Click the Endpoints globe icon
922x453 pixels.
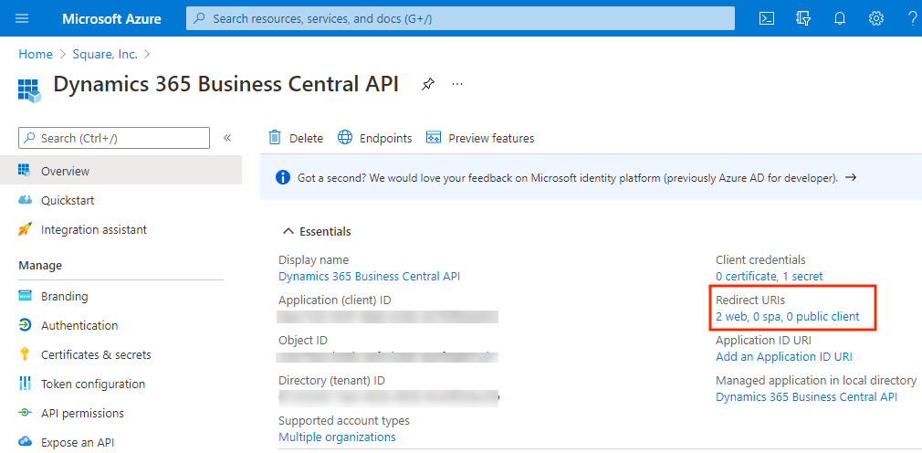(344, 137)
